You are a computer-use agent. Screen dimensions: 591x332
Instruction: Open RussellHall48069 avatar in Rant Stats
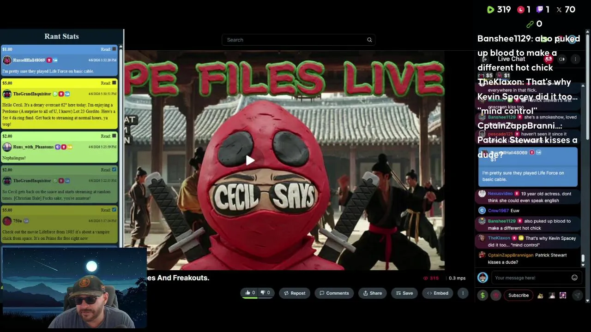[7, 60]
